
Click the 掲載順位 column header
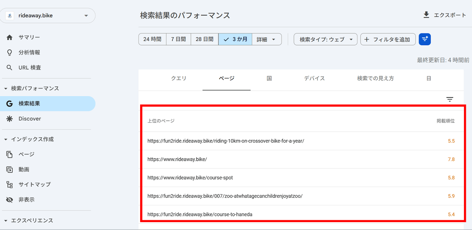pyautogui.click(x=445, y=121)
